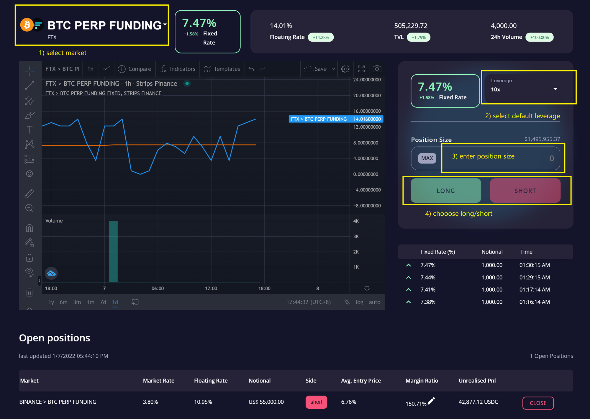Open the Leverage 10x dropdown
The width and height of the screenshot is (590, 419).
click(528, 89)
